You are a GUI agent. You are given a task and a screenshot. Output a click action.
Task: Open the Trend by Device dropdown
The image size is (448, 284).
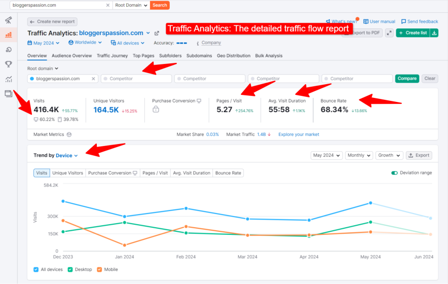click(66, 155)
